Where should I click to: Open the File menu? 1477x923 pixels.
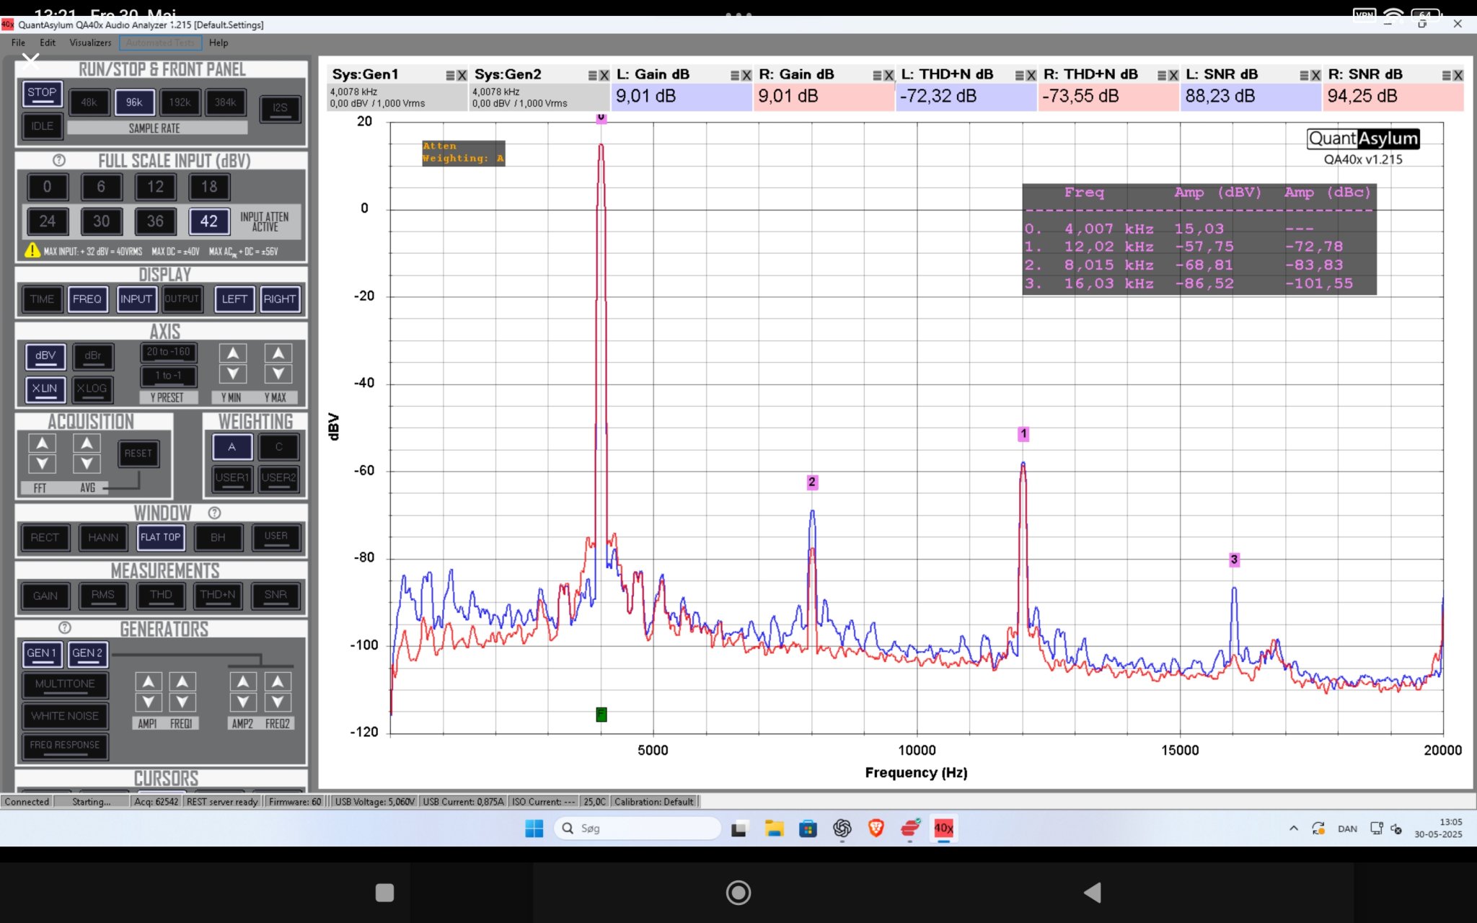[18, 43]
